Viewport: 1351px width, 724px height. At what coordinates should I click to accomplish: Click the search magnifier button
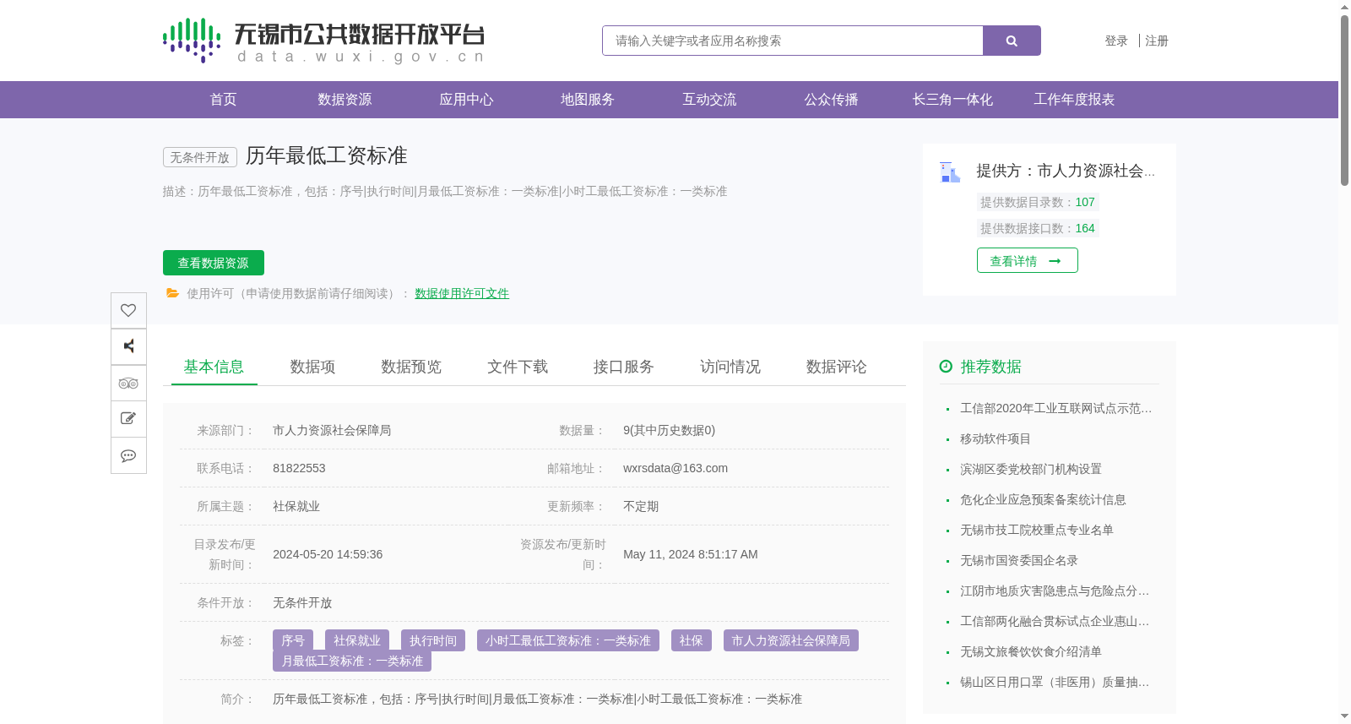(1012, 41)
